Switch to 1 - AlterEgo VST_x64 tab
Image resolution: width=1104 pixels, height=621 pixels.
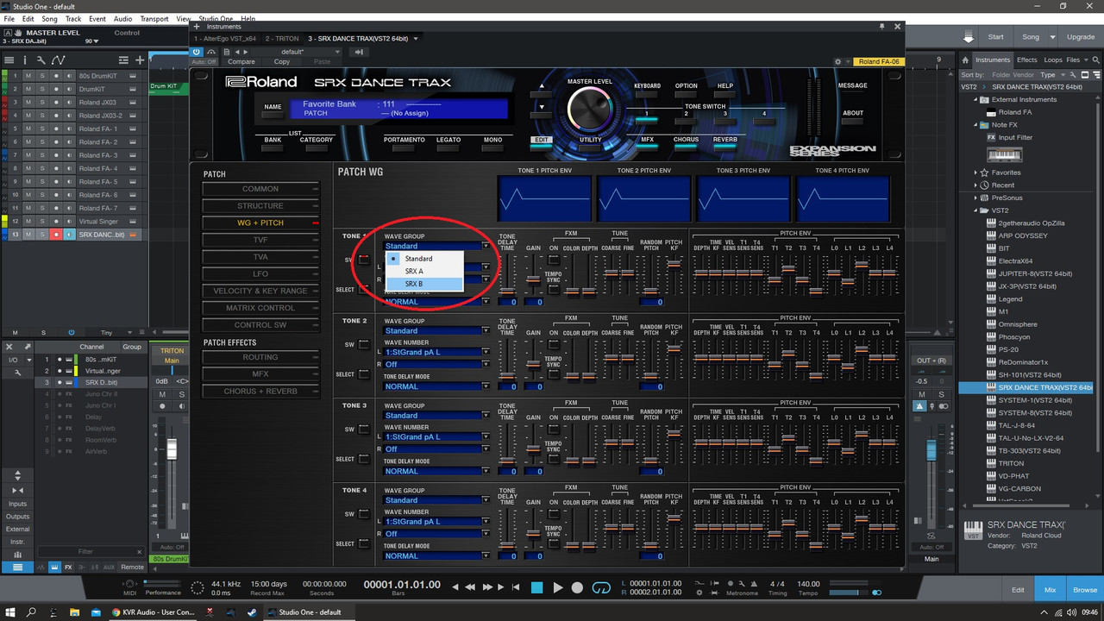[x=225, y=39]
